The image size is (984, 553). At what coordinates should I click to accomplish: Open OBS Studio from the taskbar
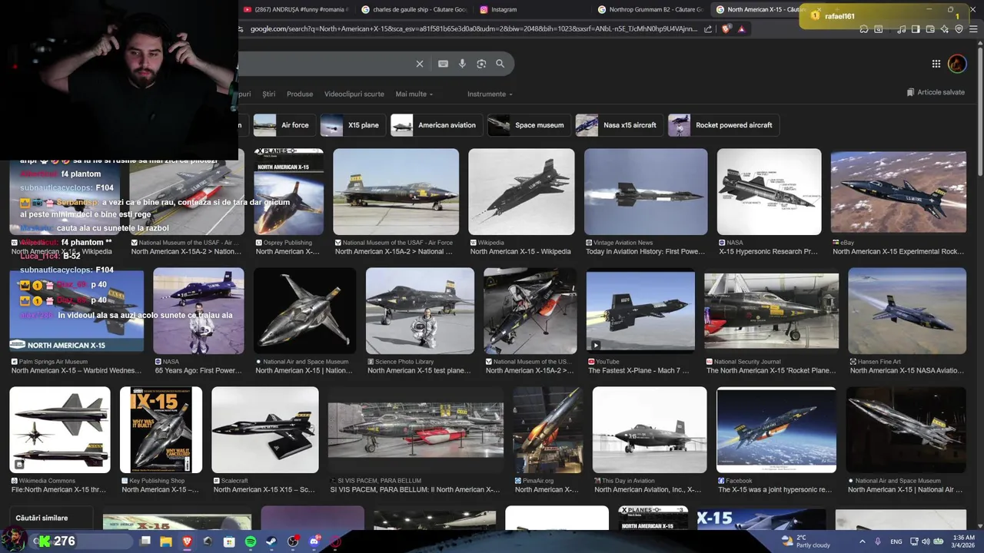pyautogui.click(x=293, y=541)
